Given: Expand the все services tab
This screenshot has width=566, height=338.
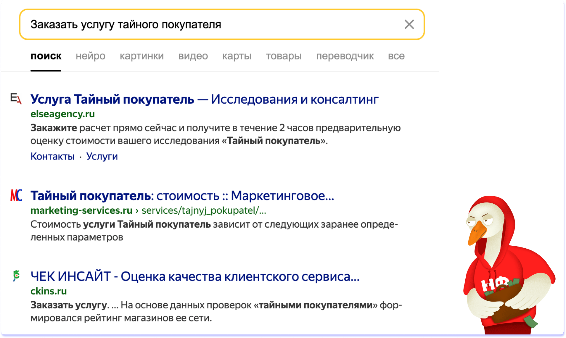Looking at the screenshot, I should coord(396,56).
